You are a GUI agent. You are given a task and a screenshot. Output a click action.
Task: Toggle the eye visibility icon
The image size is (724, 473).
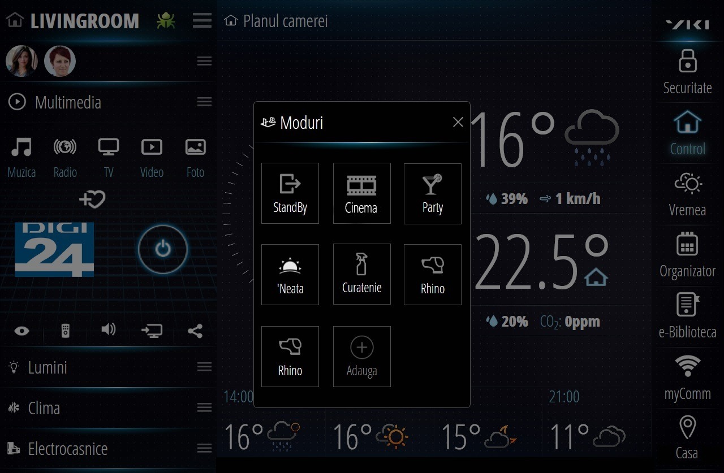click(21, 331)
